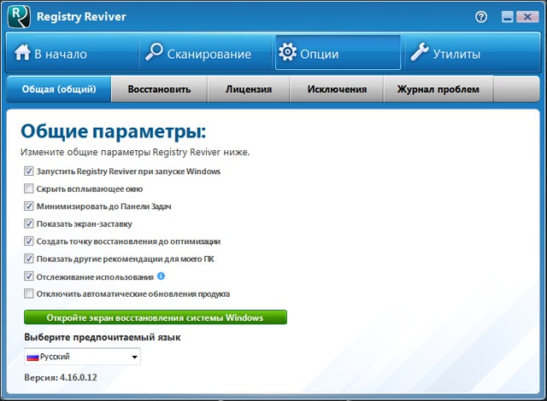Image resolution: width=547 pixels, height=401 pixels.
Task: Disable Запустить Registry Reviver при запуске Windows
Action: (29, 171)
